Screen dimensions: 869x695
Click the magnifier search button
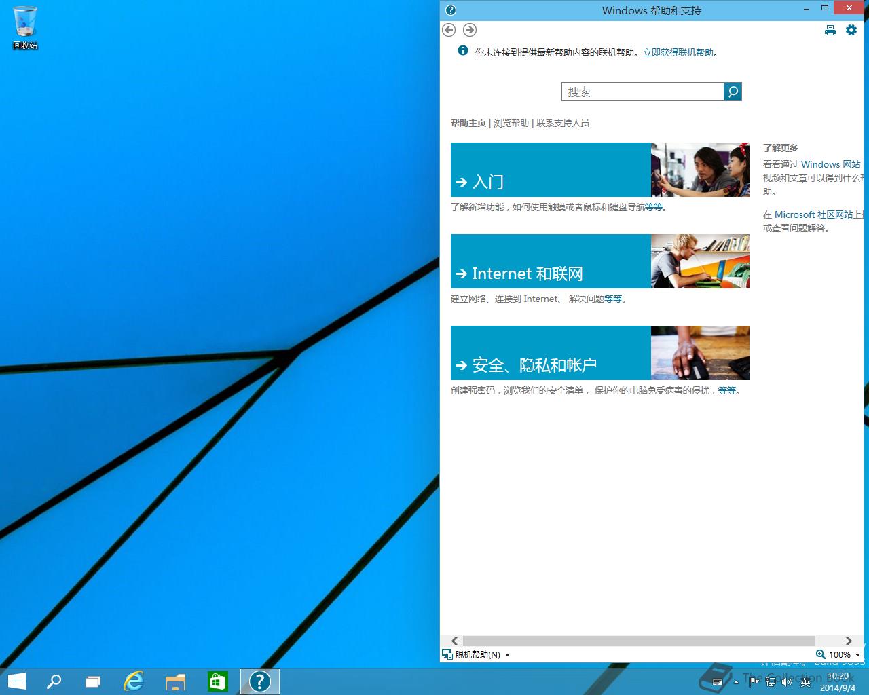[733, 92]
